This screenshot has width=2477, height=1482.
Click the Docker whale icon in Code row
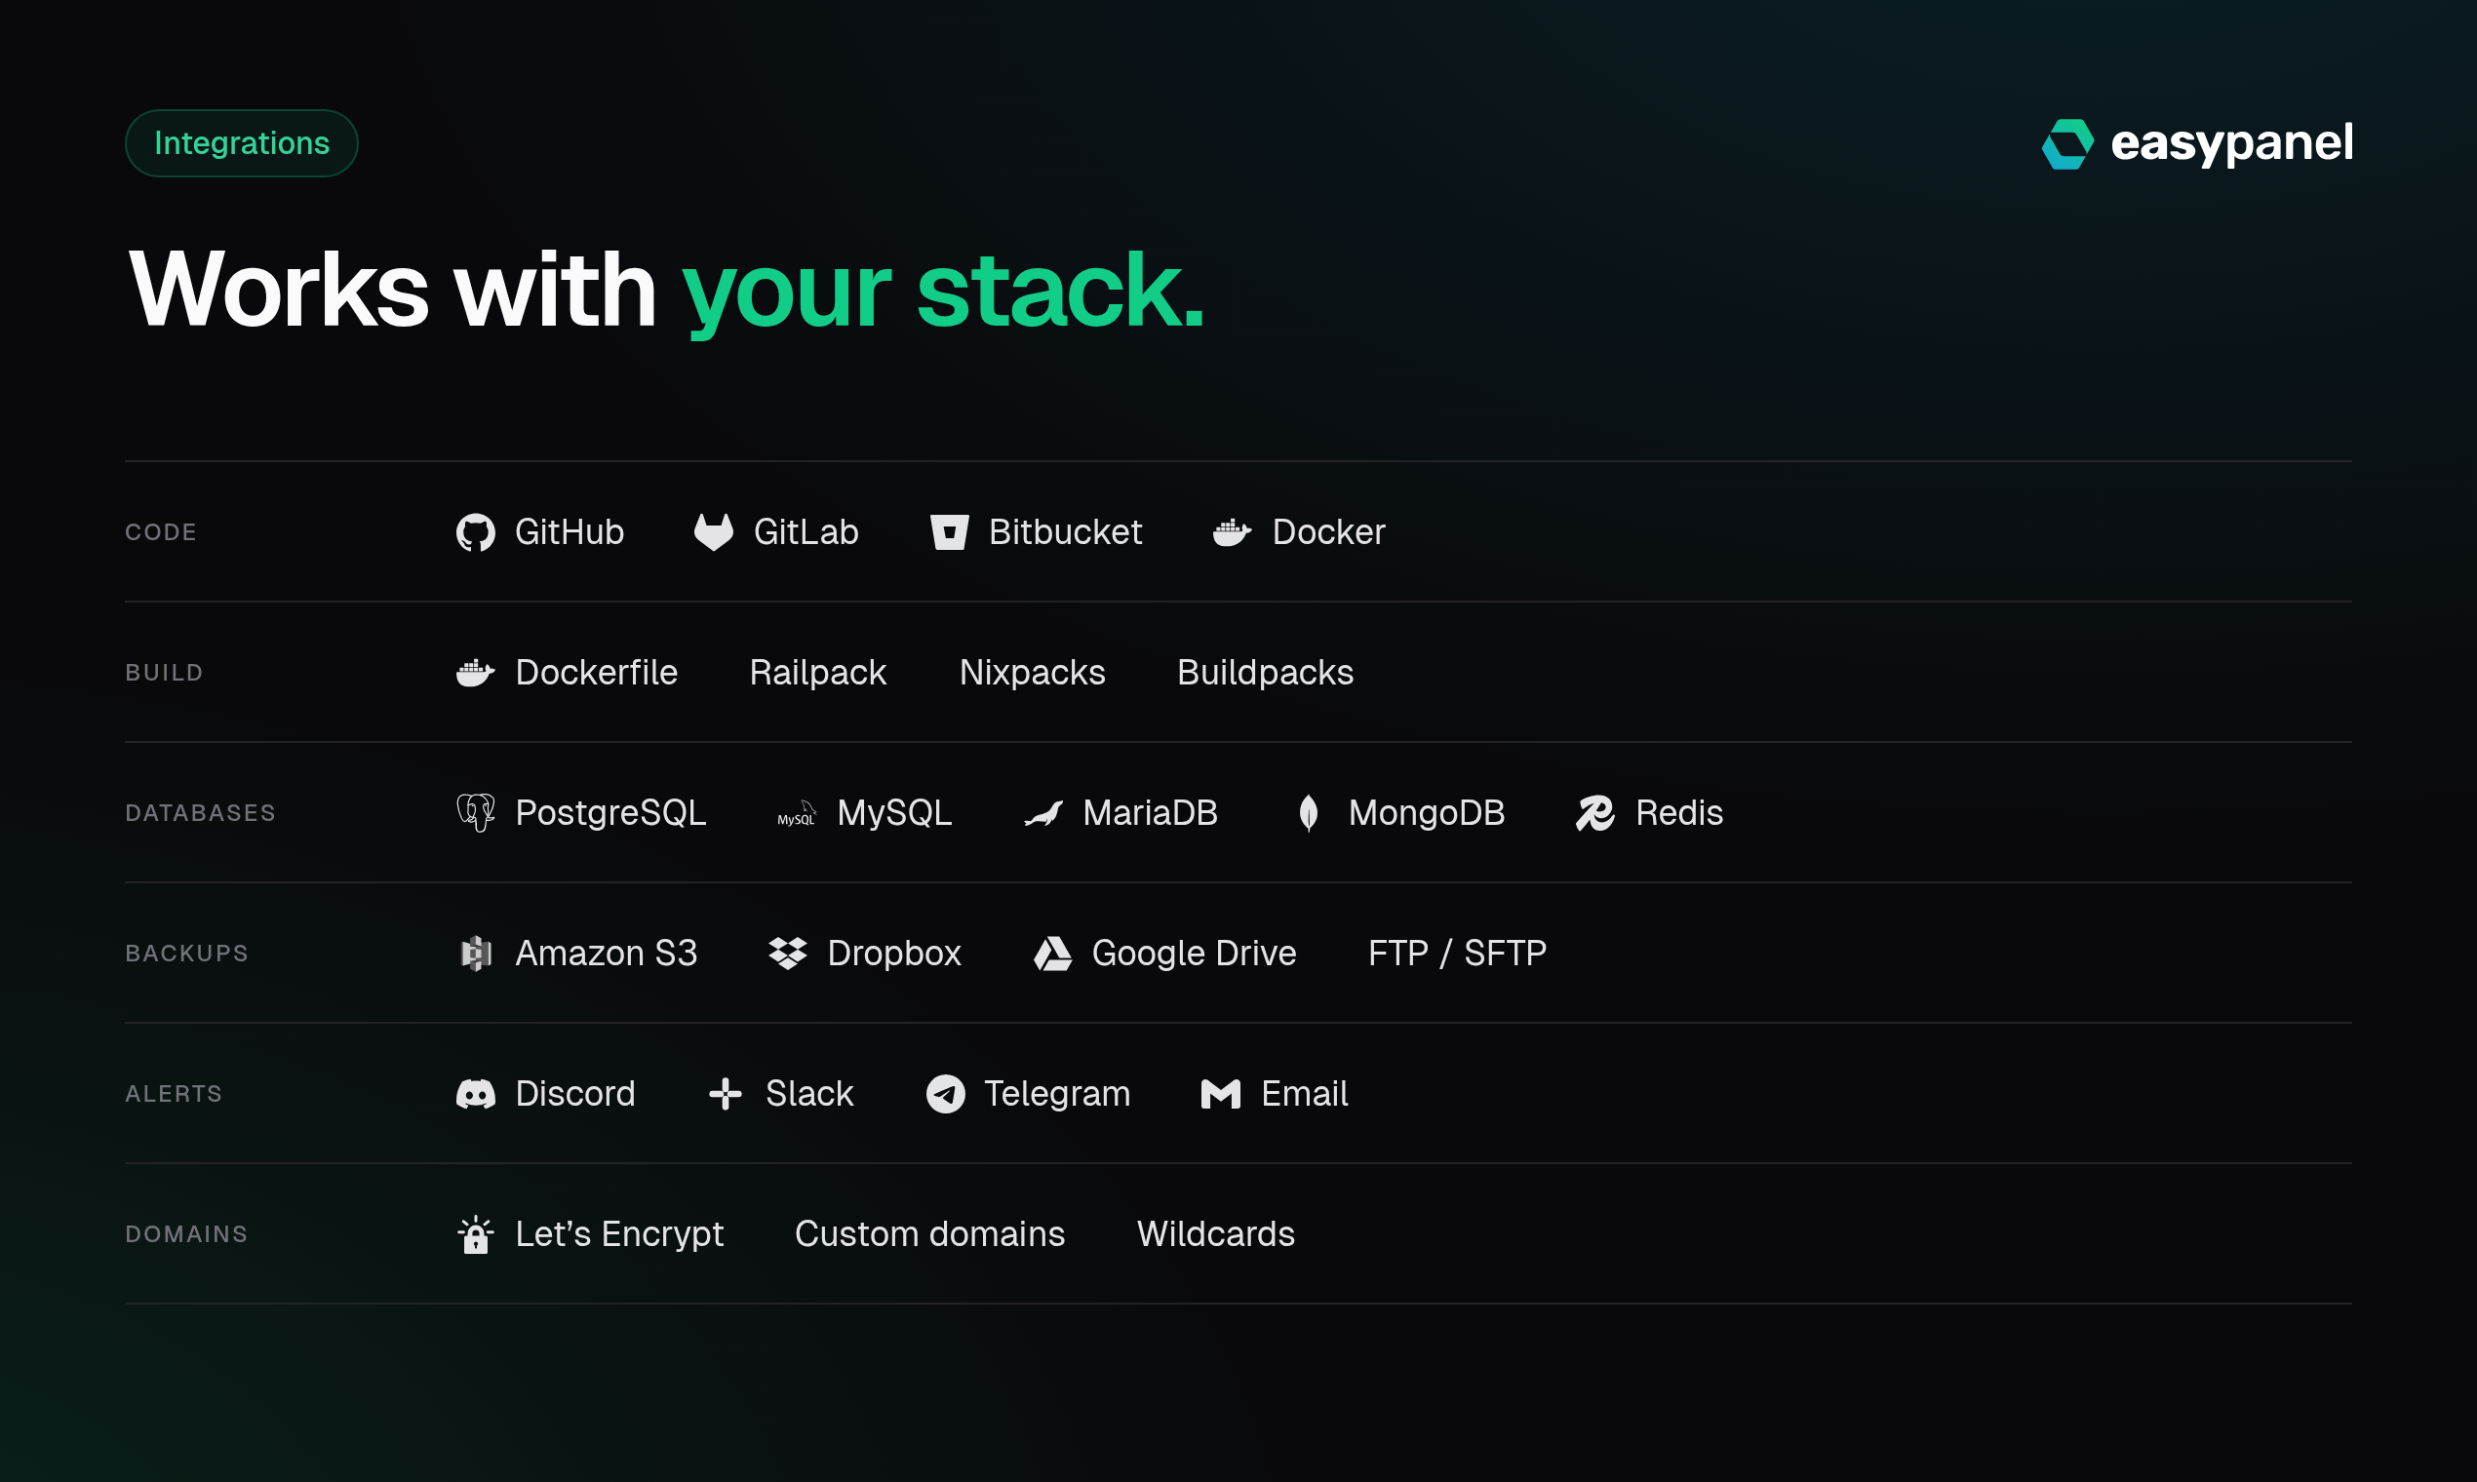(x=1233, y=532)
